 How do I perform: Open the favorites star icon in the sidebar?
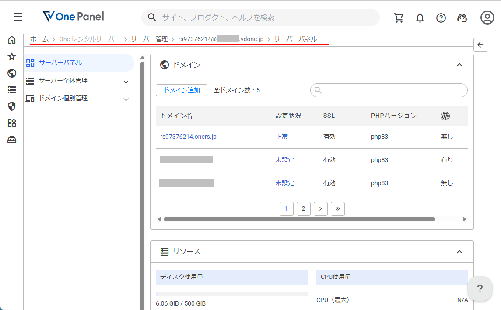[x=12, y=56]
